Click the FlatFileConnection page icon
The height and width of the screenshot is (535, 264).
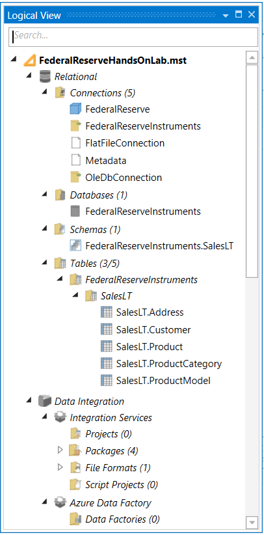tap(75, 143)
